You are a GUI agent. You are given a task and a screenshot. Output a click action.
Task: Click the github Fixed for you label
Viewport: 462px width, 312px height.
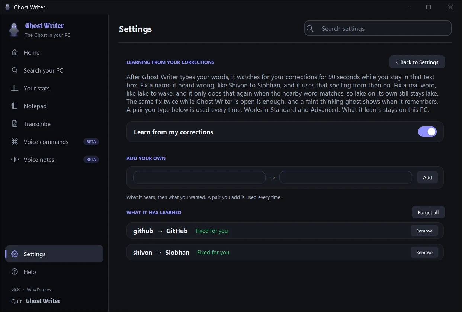click(x=212, y=231)
